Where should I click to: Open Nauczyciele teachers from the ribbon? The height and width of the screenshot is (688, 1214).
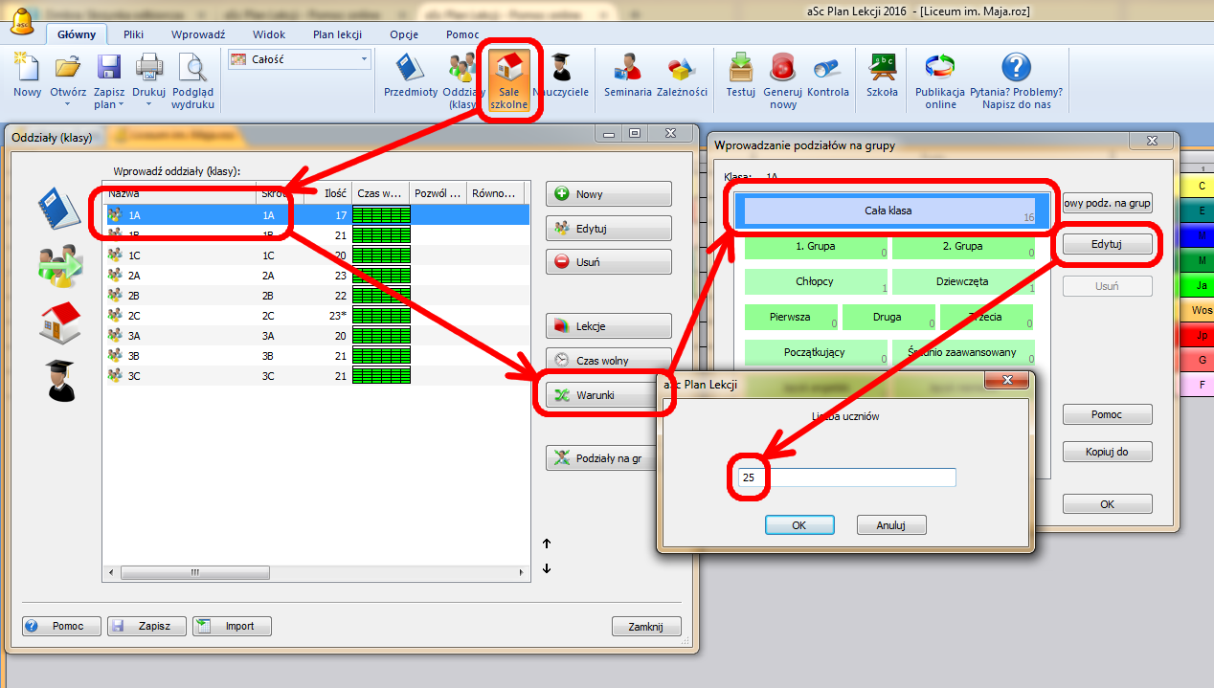[561, 75]
